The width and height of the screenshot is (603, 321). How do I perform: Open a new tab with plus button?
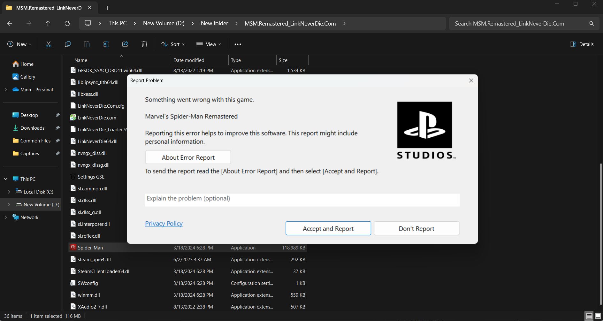tap(107, 8)
